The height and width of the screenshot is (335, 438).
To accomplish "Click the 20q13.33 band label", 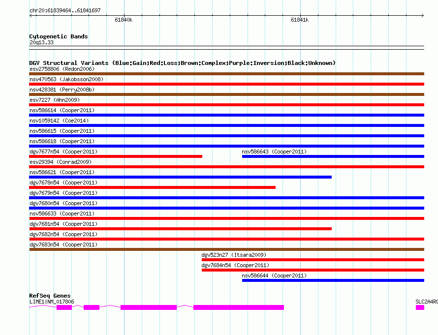I will [x=41, y=42].
